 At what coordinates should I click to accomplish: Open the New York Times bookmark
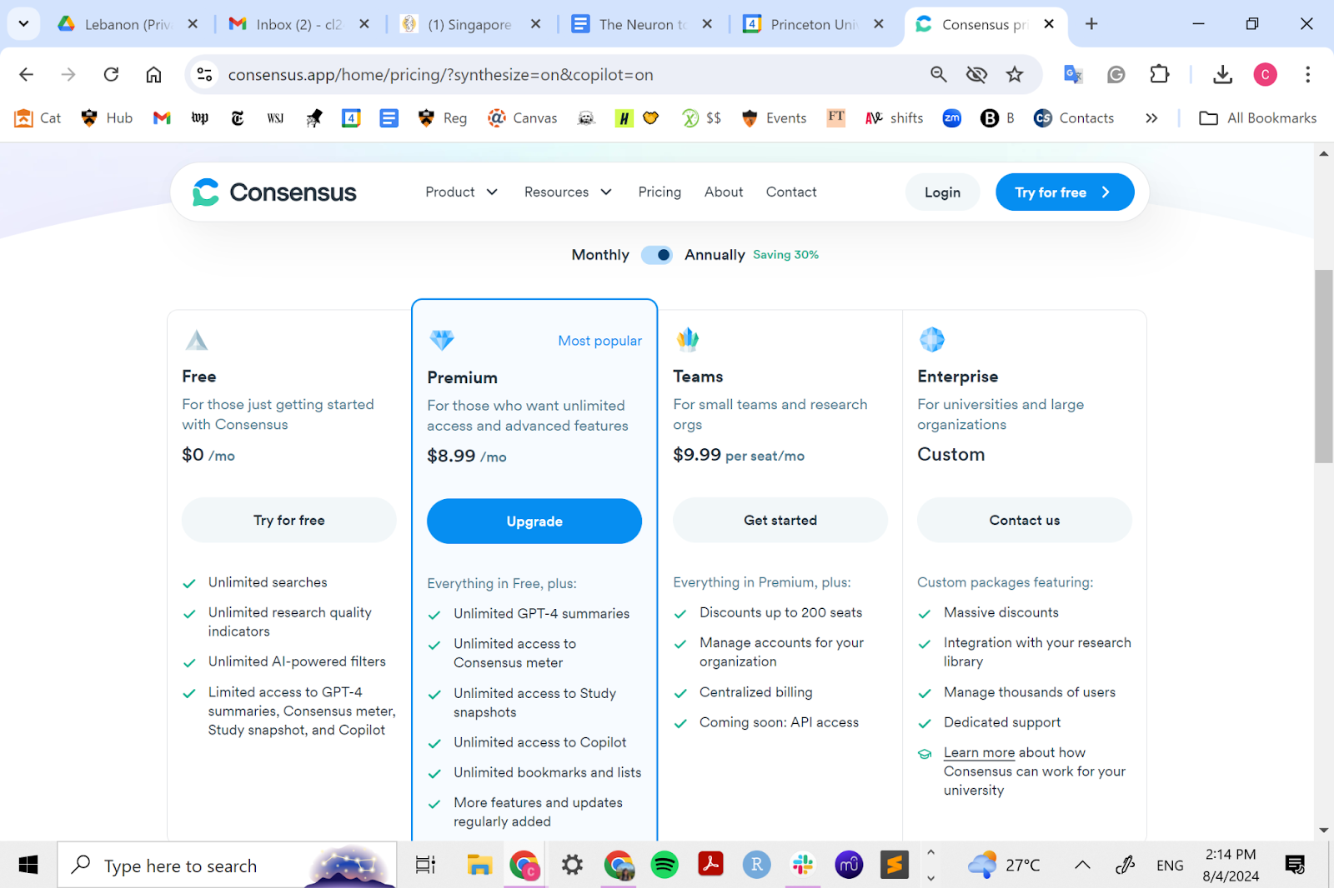point(238,118)
